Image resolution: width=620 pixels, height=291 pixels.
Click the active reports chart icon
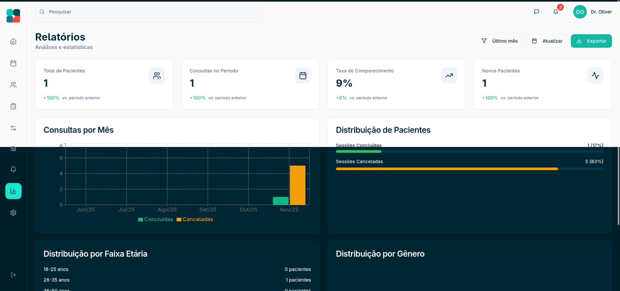tap(13, 191)
